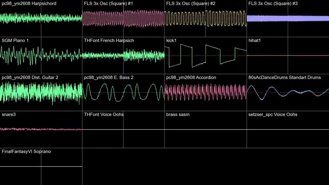Select the "pc98_ym2608 Accordion" label

coord(191,78)
